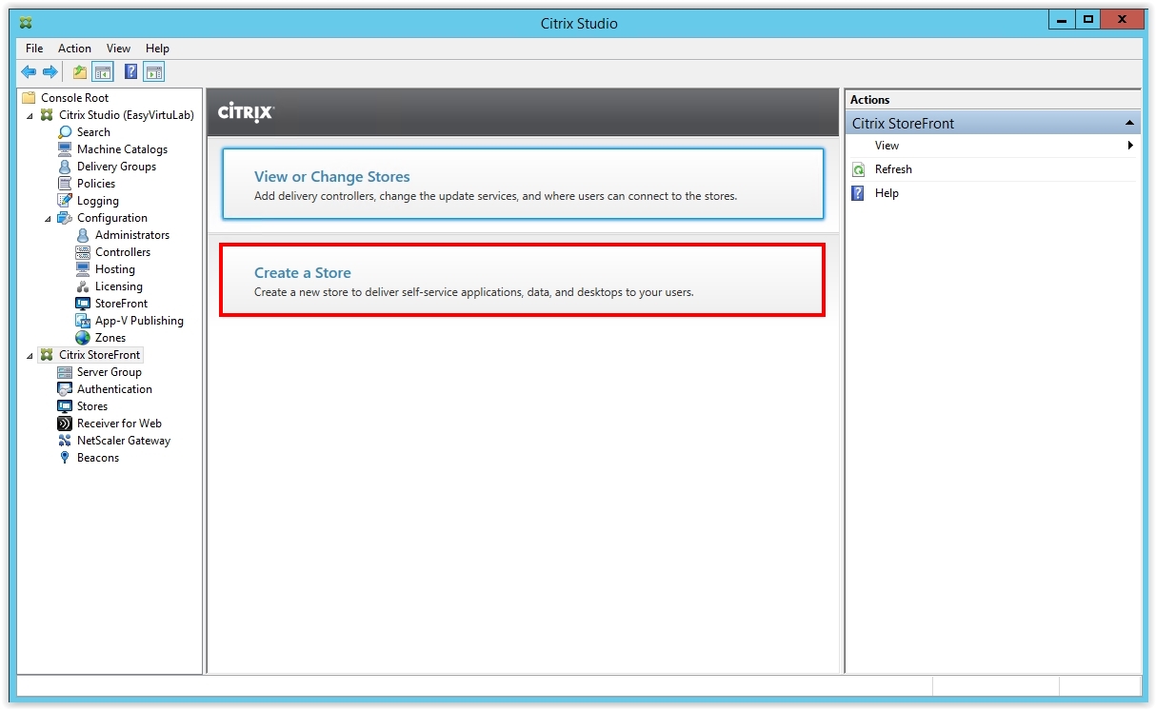Open the Logging notepad icon

[65, 201]
